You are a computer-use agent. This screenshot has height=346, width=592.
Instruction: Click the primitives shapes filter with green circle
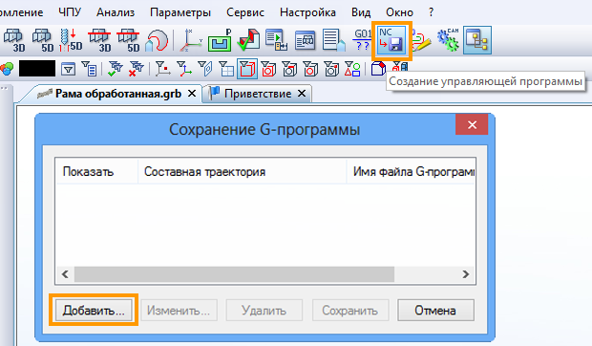(x=352, y=69)
